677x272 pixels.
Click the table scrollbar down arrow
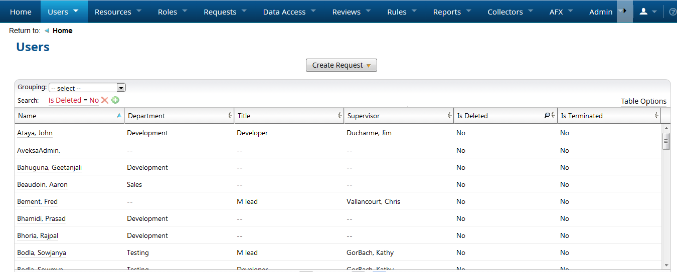(666, 265)
